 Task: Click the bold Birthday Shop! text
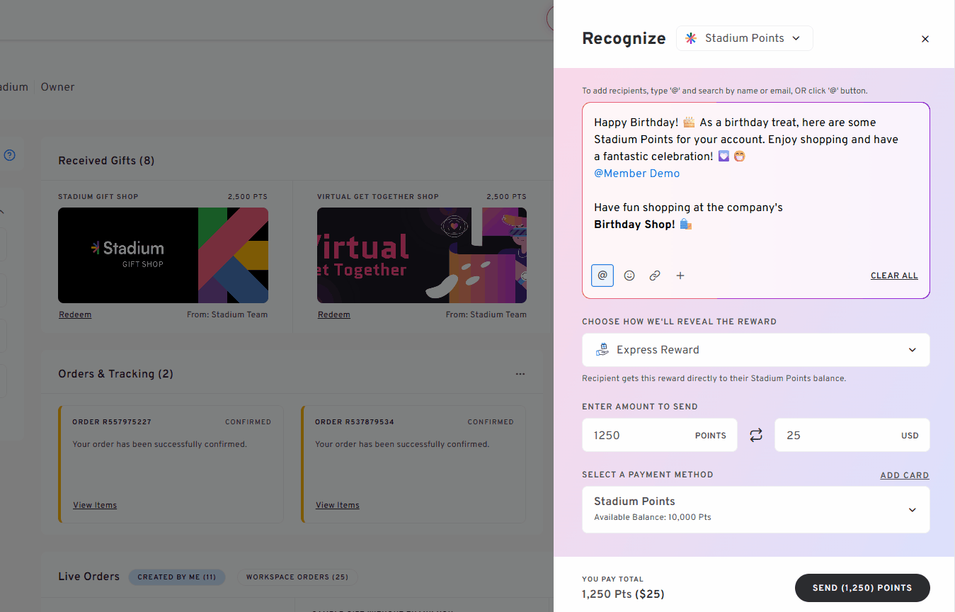(x=634, y=225)
